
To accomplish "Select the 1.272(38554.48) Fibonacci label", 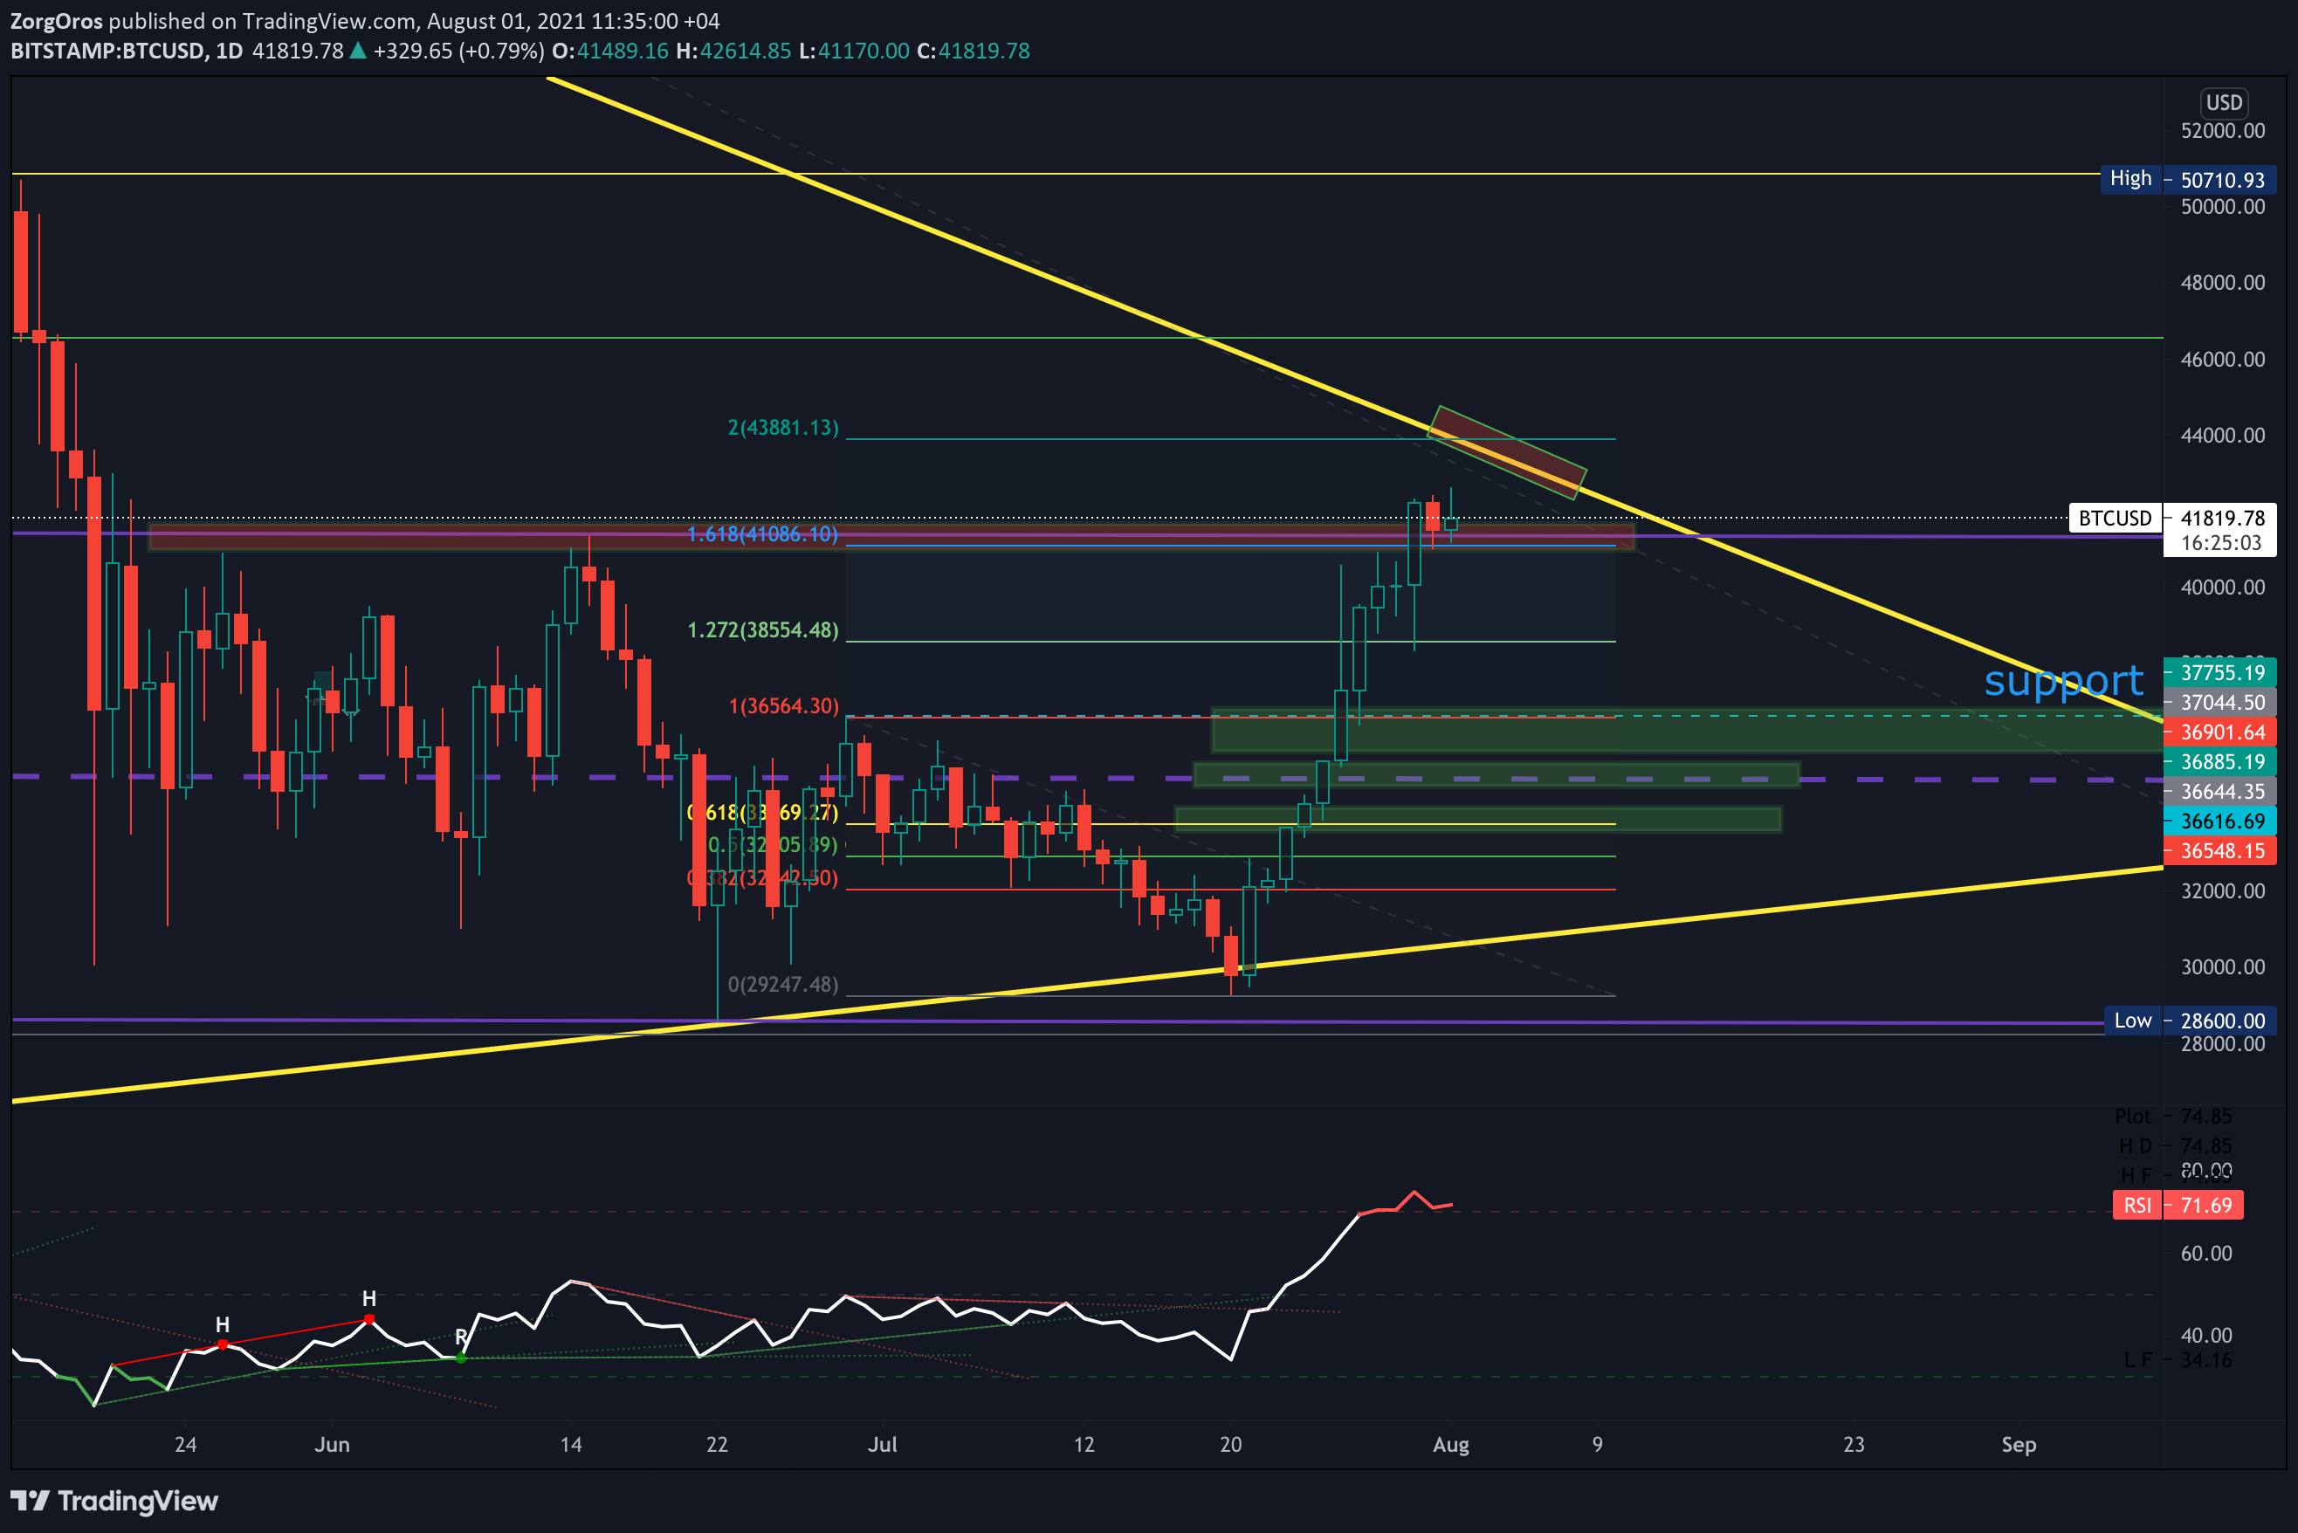I will (763, 629).
